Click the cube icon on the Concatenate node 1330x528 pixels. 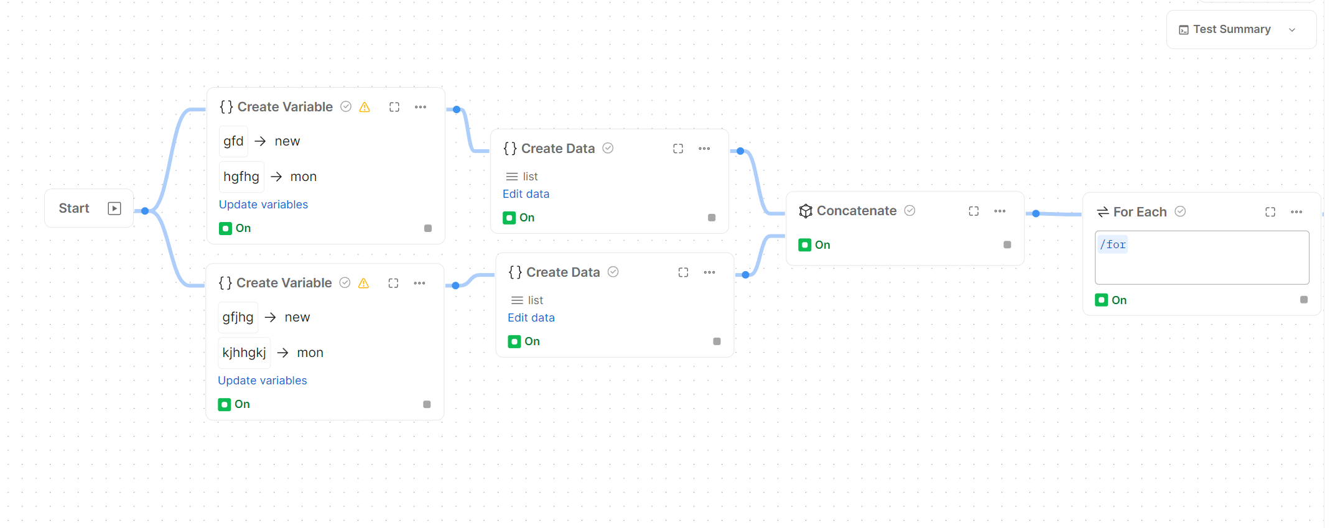click(806, 211)
